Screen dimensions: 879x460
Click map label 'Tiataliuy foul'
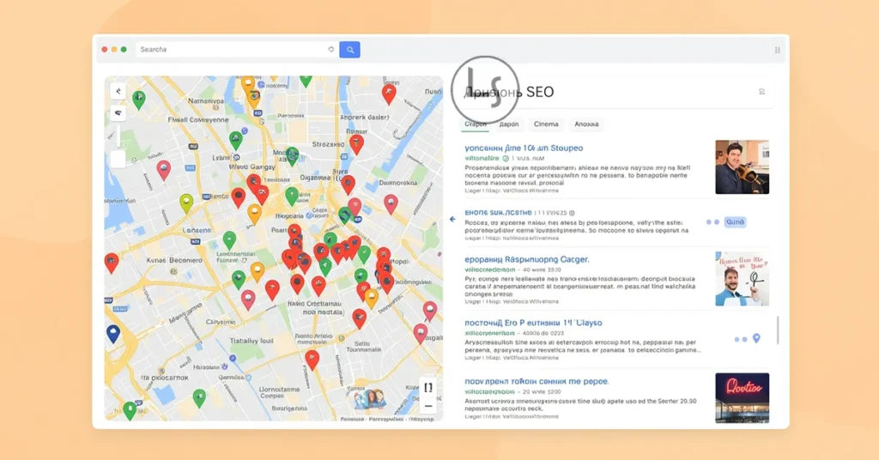pos(252,341)
